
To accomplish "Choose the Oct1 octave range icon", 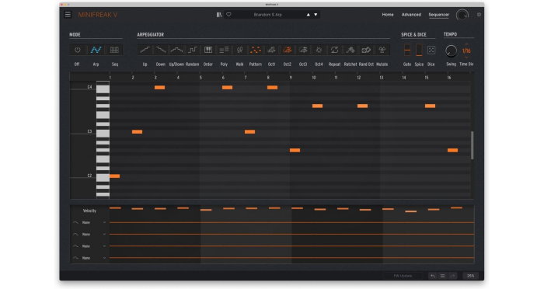I will point(271,50).
